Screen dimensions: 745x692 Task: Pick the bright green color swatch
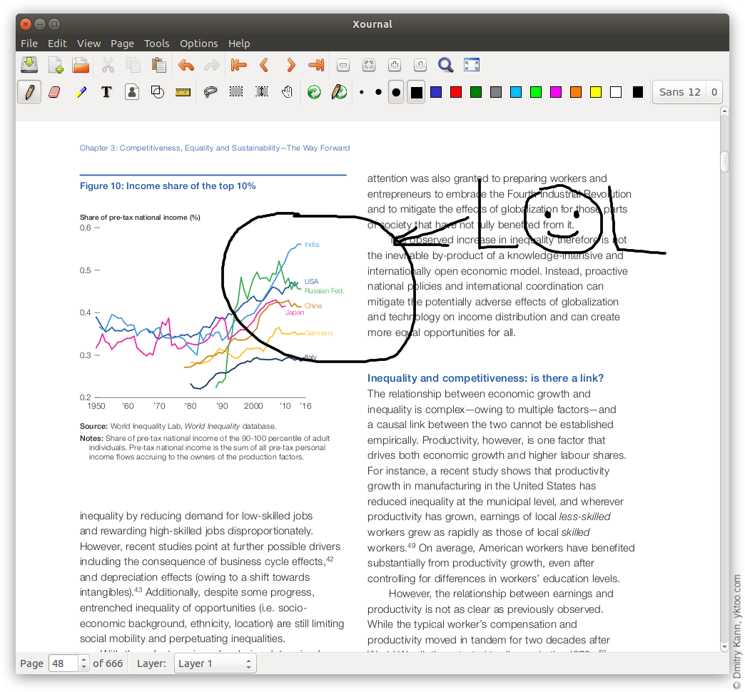(x=535, y=92)
